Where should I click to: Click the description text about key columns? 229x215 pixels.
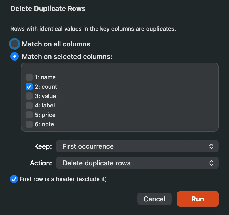click(93, 29)
